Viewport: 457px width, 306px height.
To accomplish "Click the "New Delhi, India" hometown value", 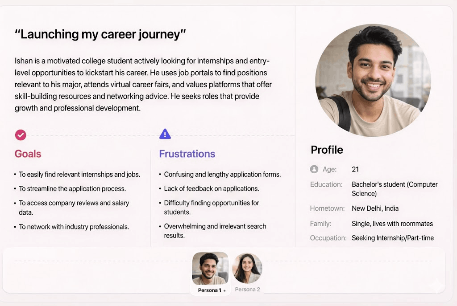I will click(375, 208).
